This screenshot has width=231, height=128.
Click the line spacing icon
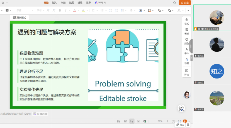pos(122,10)
